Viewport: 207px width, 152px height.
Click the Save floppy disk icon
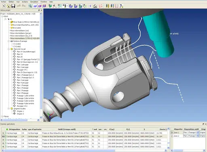(x=13, y=6)
